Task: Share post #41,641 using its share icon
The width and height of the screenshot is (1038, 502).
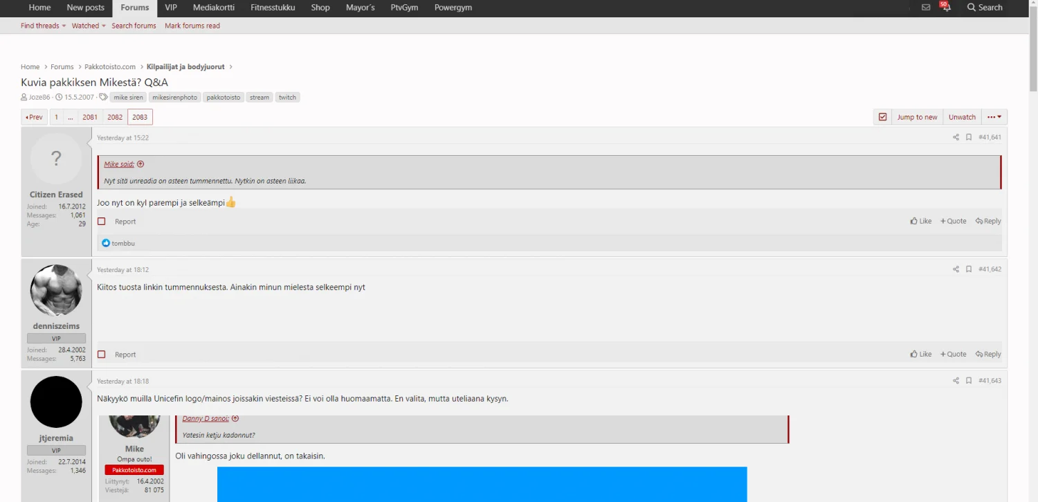Action: point(956,137)
